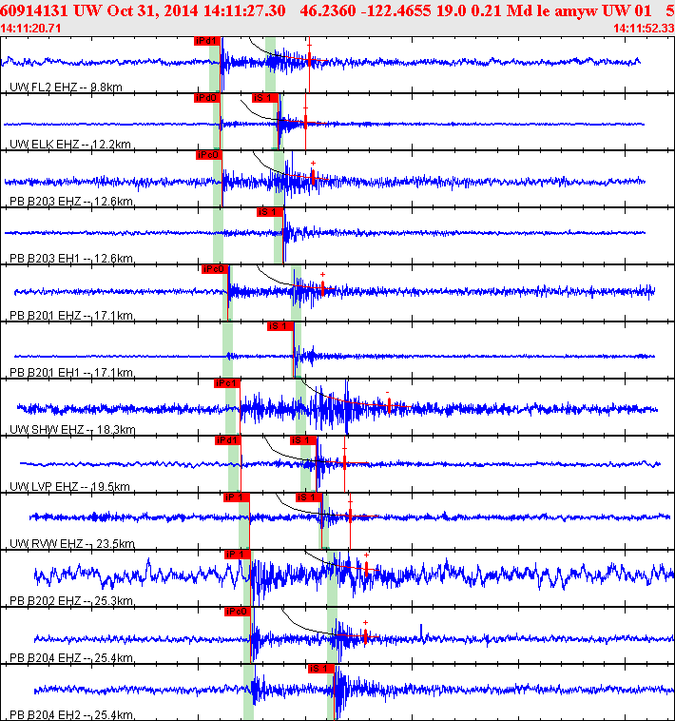
Task: Click the P pick flag on RVW trace
Action: 236,497
